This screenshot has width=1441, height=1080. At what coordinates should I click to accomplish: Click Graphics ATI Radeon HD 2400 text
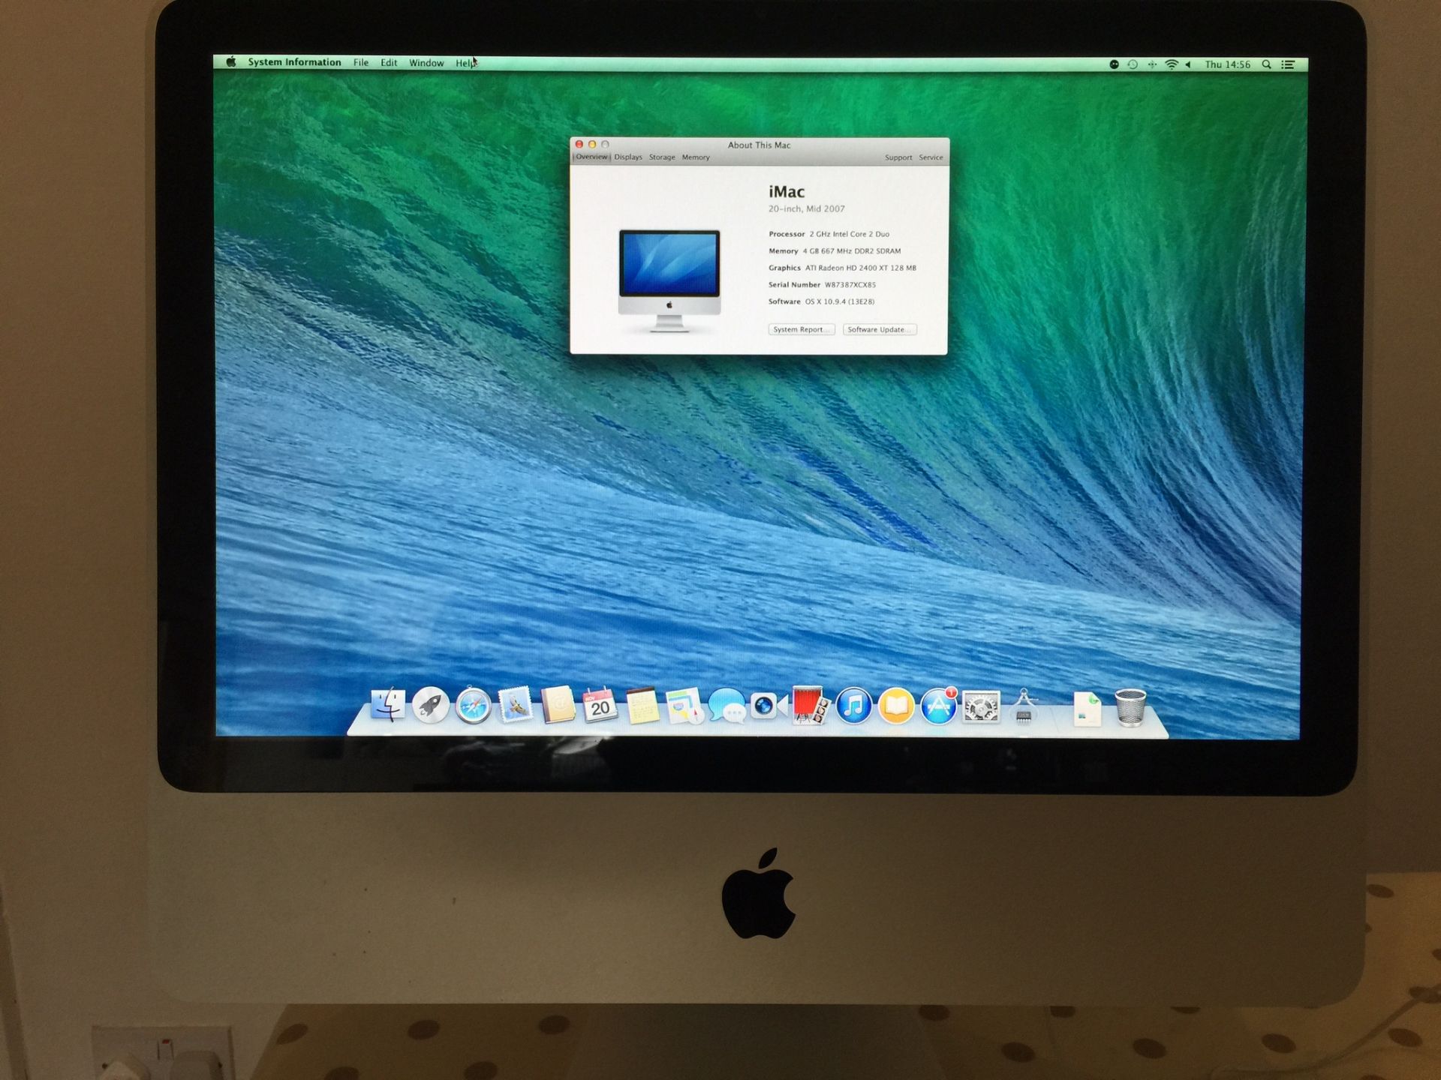(x=842, y=268)
